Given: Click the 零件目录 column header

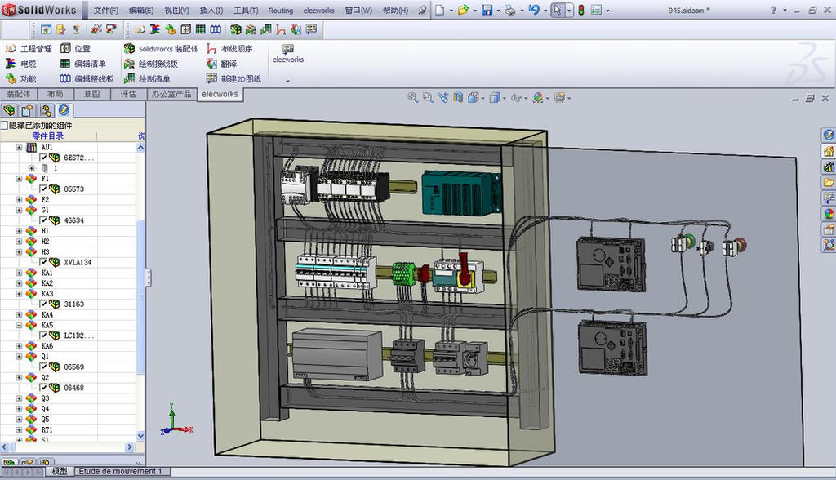Looking at the screenshot, I should tap(48, 136).
